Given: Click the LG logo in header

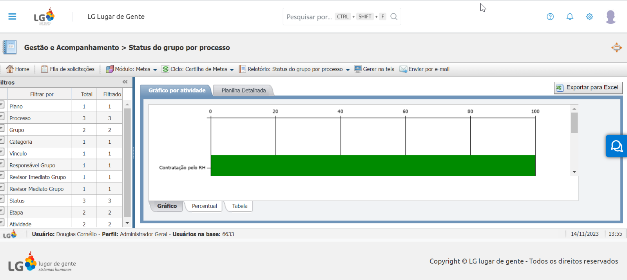Looking at the screenshot, I should pos(44,16).
